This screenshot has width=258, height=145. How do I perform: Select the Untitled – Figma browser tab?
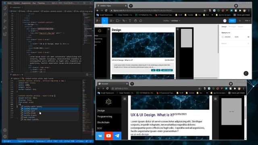(x=112, y=6)
